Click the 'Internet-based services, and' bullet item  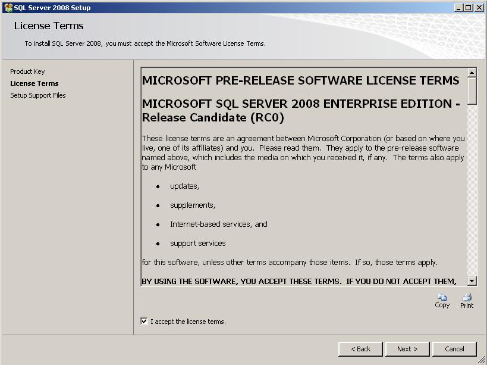pyautogui.click(x=219, y=224)
